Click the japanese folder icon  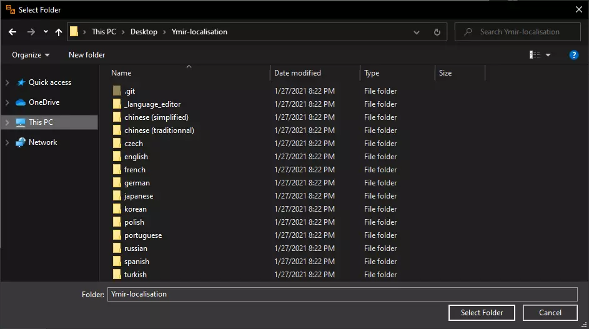pyautogui.click(x=117, y=196)
